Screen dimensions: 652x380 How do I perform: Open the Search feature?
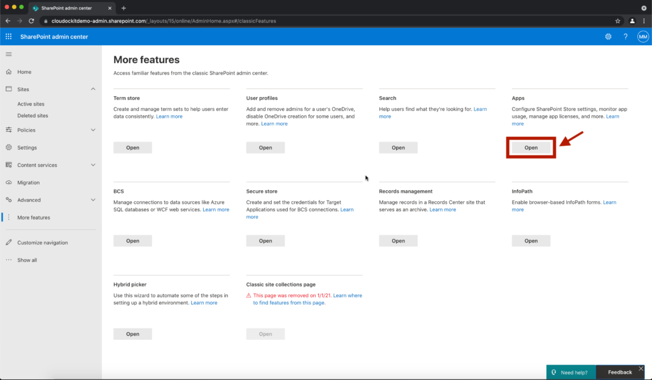[x=398, y=148]
